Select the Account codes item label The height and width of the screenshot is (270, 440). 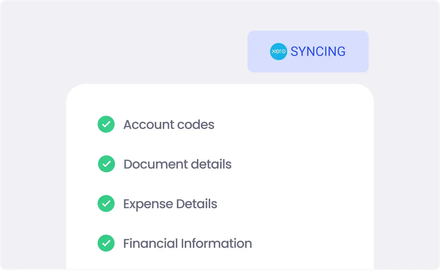tap(169, 125)
